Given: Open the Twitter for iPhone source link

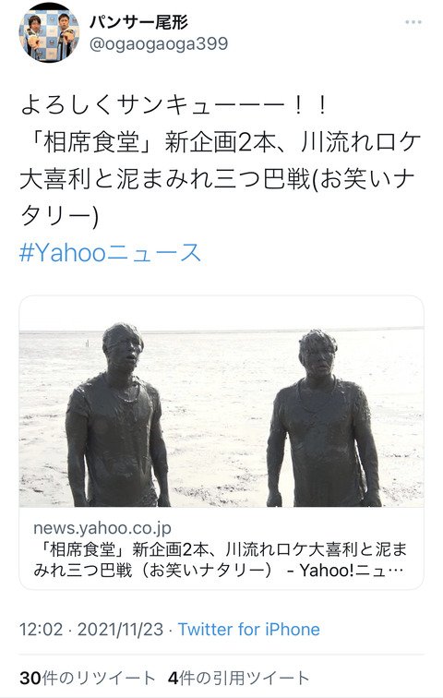Looking at the screenshot, I should pyautogui.click(x=248, y=630).
